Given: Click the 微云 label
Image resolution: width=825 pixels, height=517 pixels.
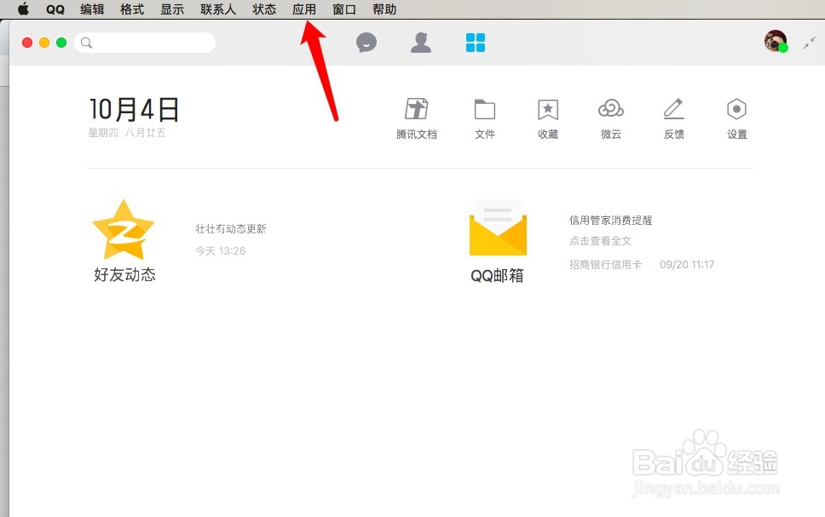Looking at the screenshot, I should click(611, 134).
